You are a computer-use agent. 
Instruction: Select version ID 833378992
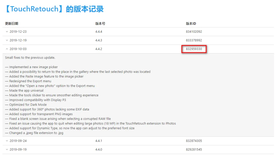tap(194, 40)
